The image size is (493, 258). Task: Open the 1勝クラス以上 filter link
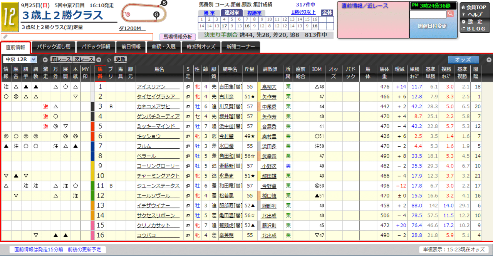303,13
